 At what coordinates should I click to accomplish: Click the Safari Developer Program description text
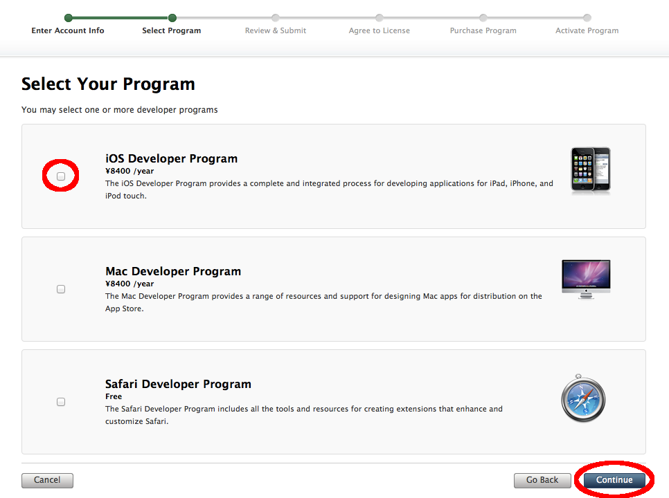click(x=304, y=415)
